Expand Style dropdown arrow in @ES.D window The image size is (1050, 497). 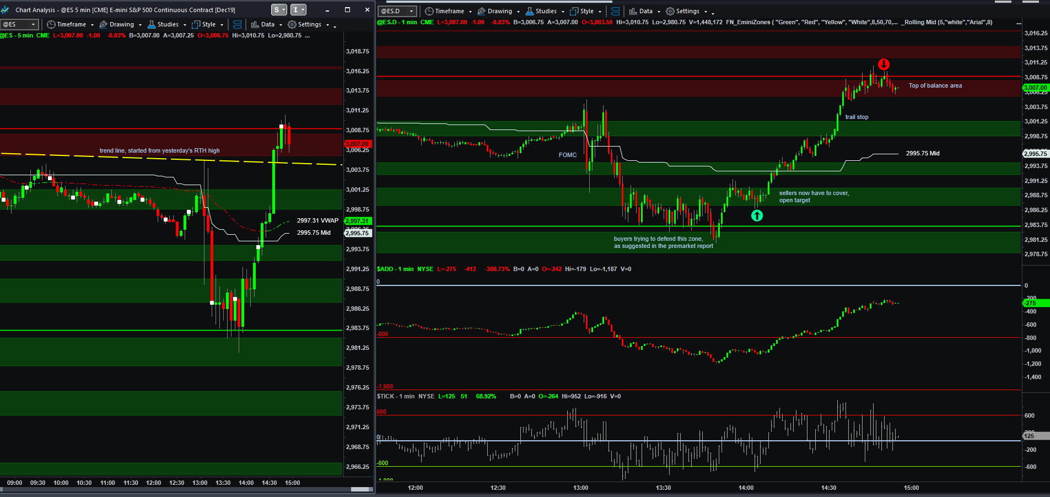tap(600, 12)
